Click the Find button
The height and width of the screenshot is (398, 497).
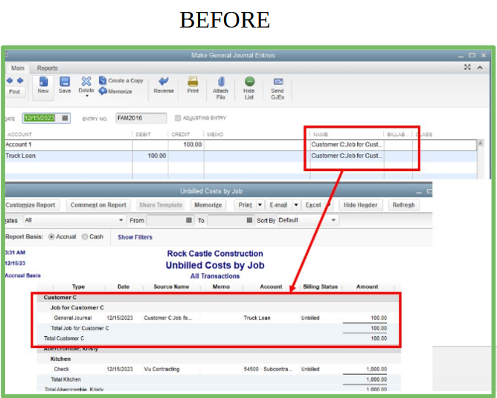pyautogui.click(x=15, y=92)
